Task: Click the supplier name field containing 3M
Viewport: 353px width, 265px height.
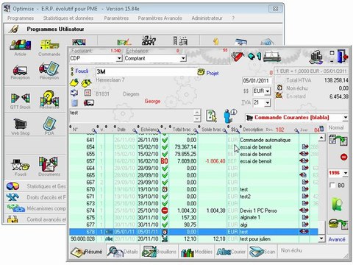Action: [x=146, y=71]
